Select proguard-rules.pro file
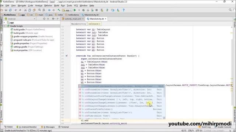This screenshot has width=236, height=132. (32, 40)
